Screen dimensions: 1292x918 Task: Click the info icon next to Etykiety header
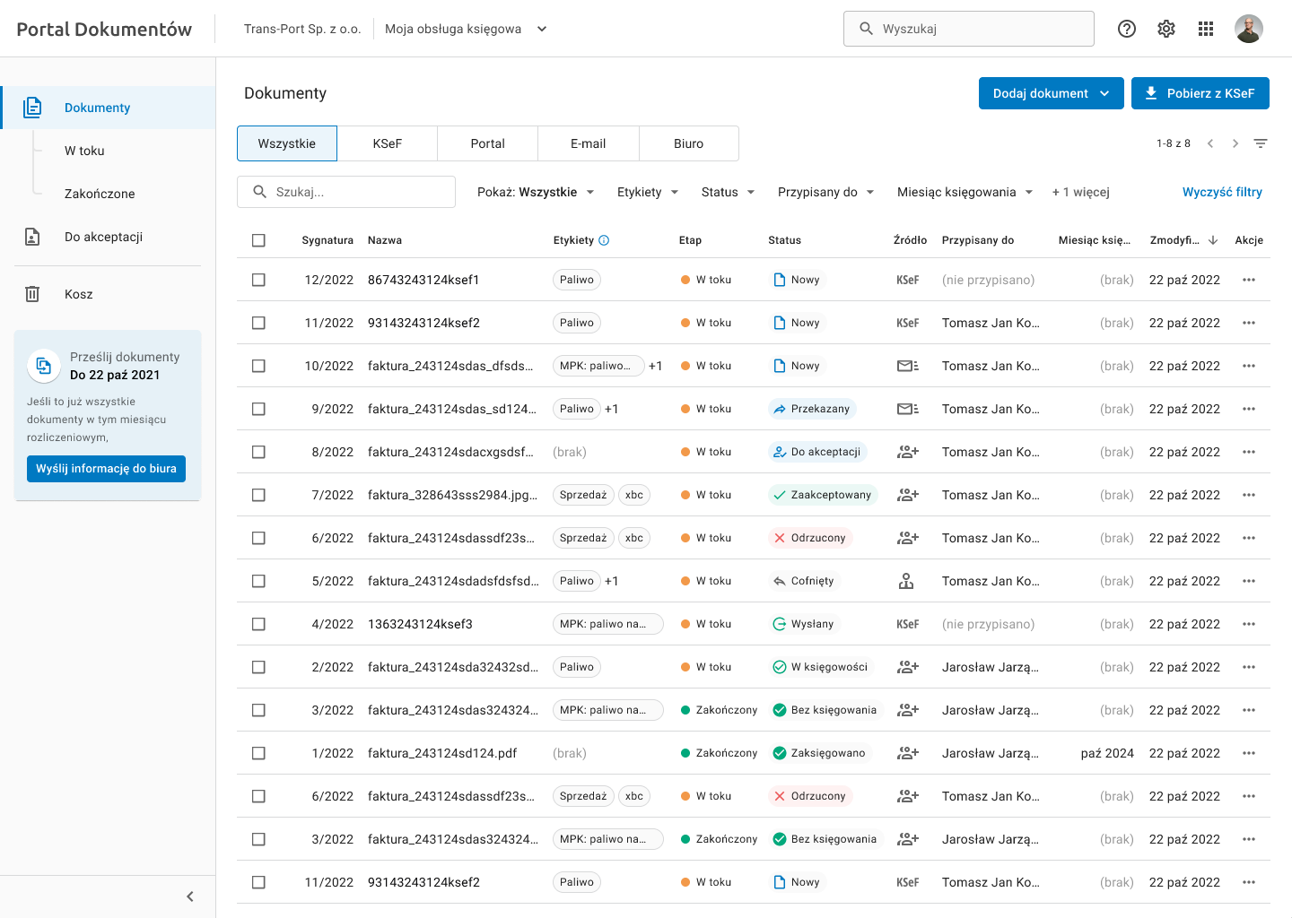point(604,240)
